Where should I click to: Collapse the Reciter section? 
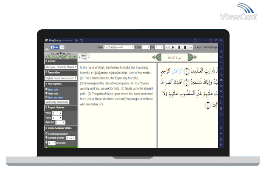46,61
